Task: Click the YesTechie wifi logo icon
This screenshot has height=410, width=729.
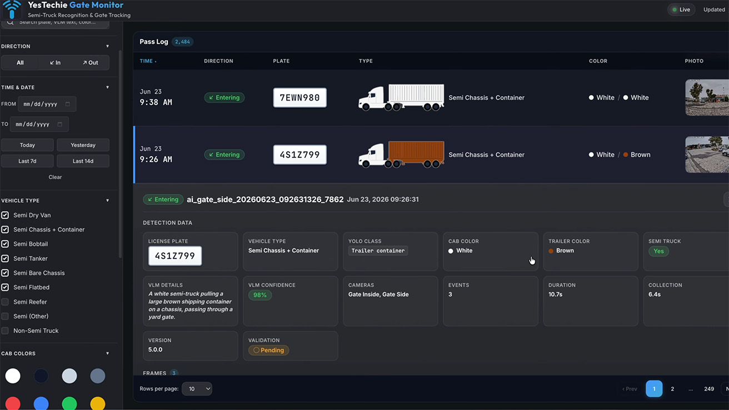Action: pyautogui.click(x=12, y=9)
